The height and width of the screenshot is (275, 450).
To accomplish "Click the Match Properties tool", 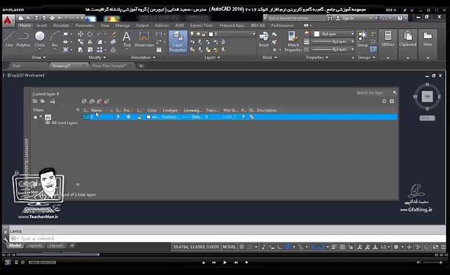I will (x=293, y=42).
